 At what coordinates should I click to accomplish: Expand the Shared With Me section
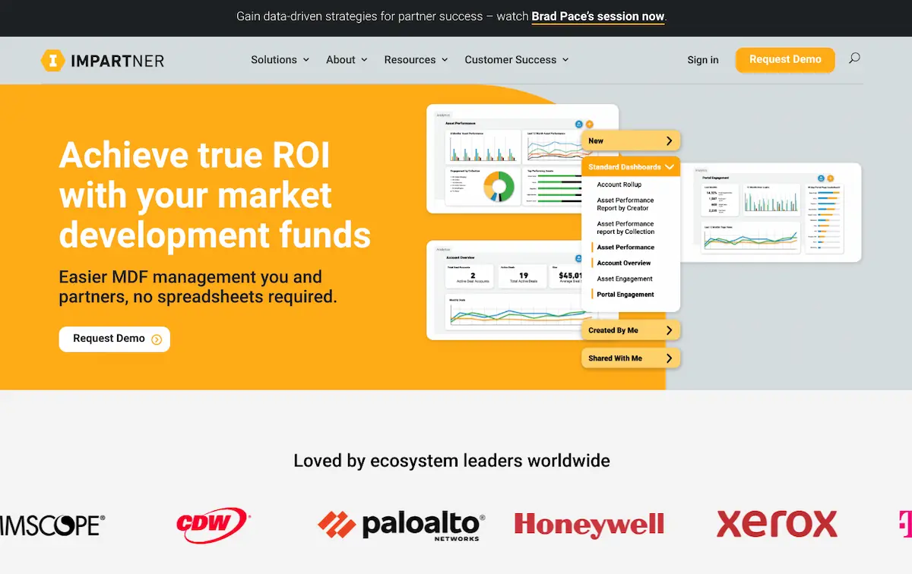point(631,358)
